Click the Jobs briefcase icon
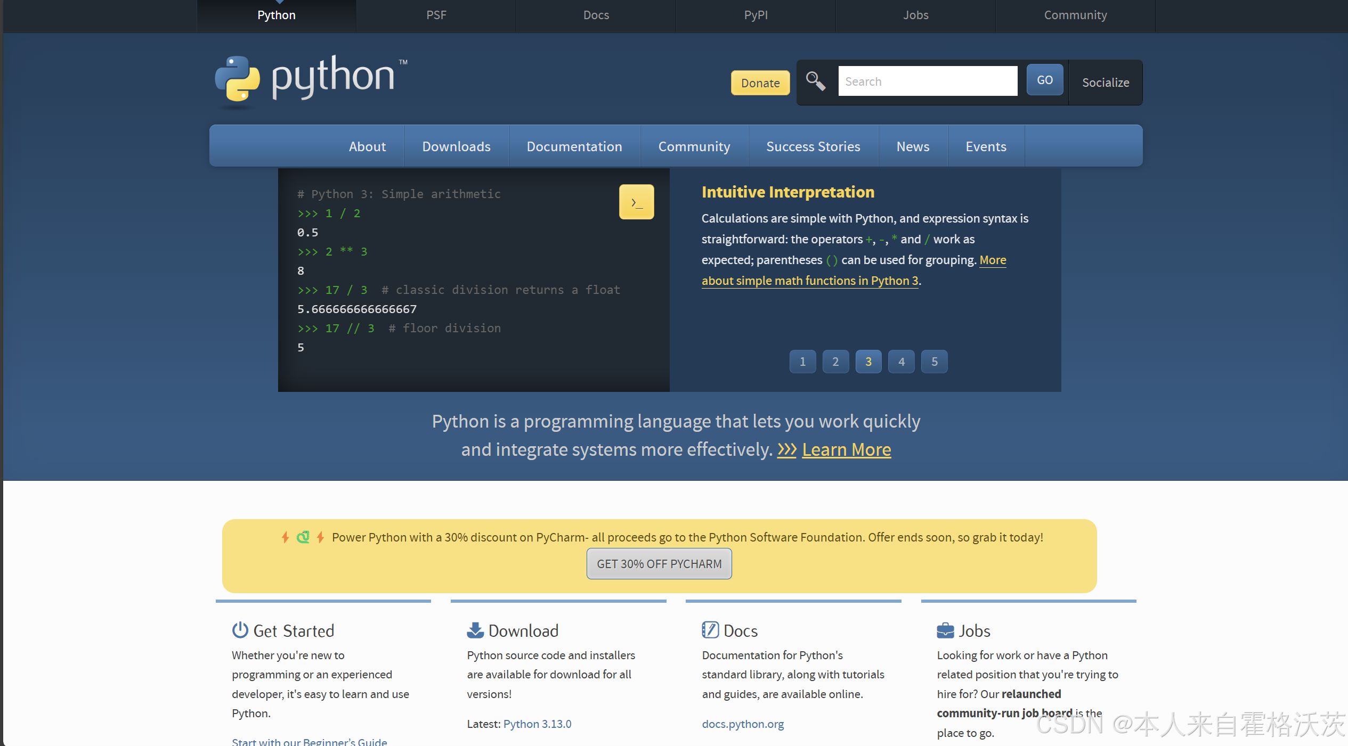Image resolution: width=1348 pixels, height=746 pixels. coord(945,630)
